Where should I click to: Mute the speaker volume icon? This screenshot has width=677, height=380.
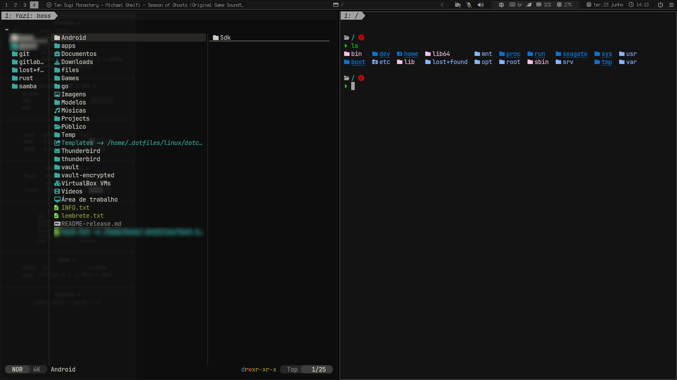coord(481,5)
